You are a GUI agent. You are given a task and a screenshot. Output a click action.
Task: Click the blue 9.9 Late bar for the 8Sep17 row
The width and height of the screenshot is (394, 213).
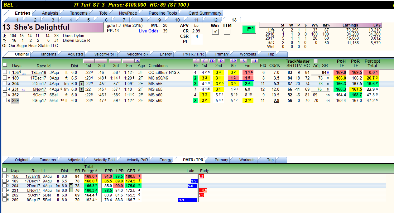(x=188, y=200)
